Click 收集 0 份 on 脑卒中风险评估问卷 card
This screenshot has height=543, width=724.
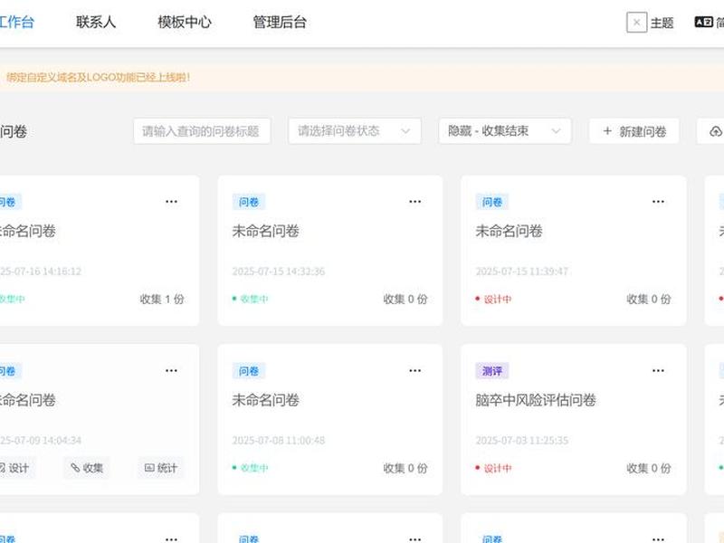649,468
